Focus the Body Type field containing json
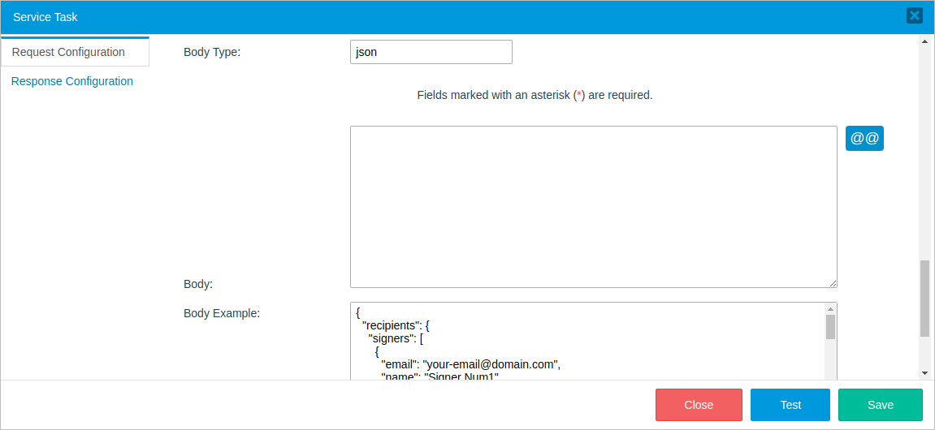 (431, 52)
